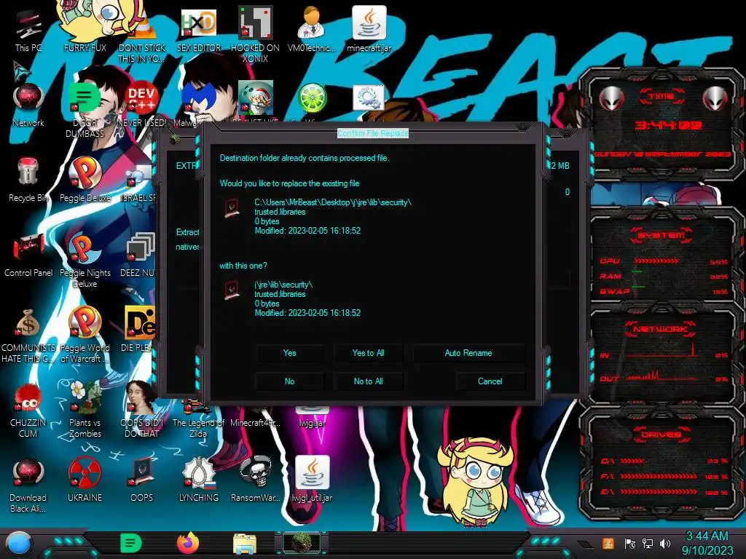The height and width of the screenshot is (559, 746).
Task: Click the C:\ drive usage bar
Action: [x=632, y=461]
